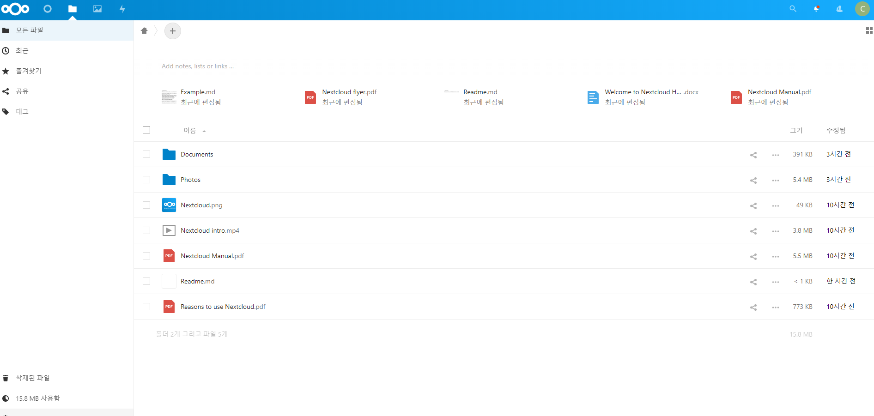
Task: Open the Photos app icon in header
Action: coord(97,9)
